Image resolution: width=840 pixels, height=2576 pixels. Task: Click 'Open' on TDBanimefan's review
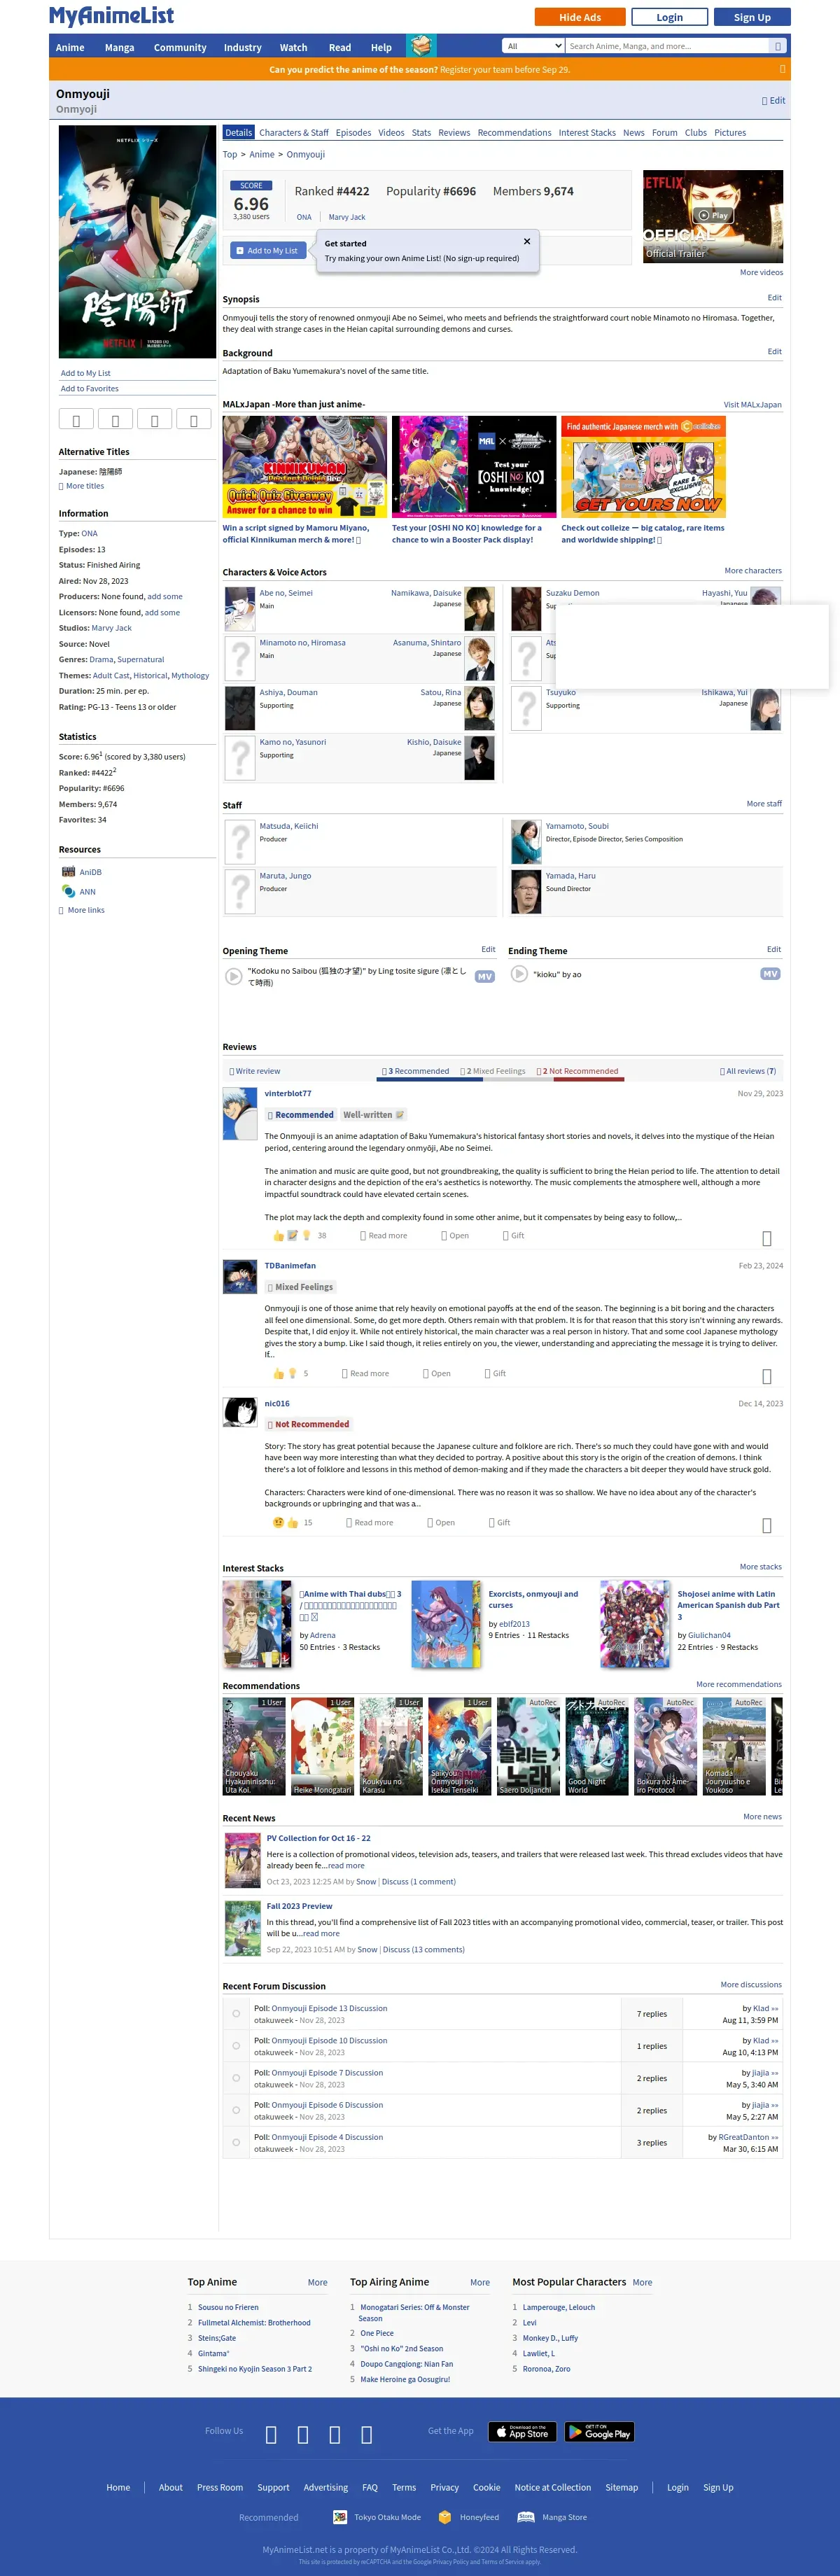tap(437, 1374)
